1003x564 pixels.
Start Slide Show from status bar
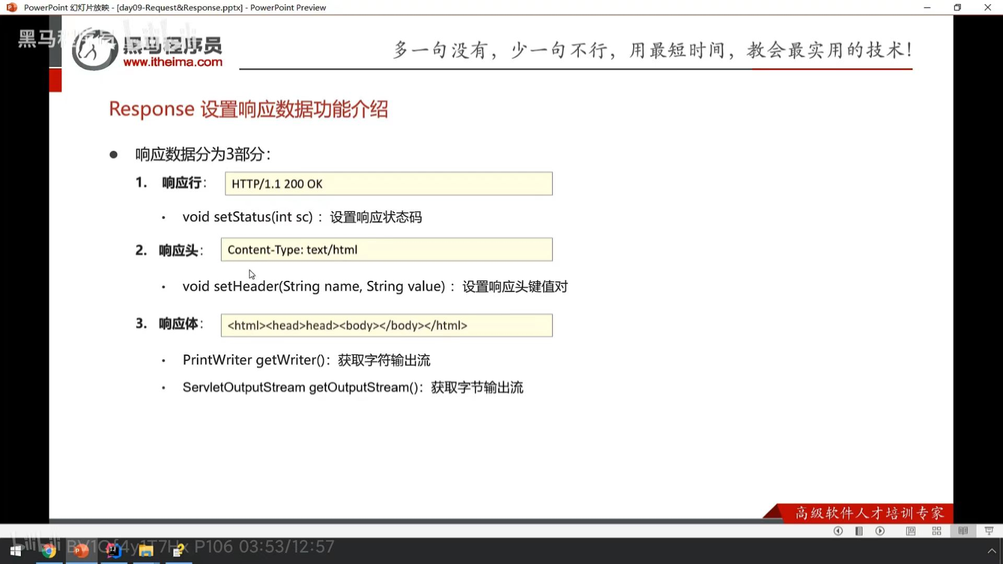(989, 531)
